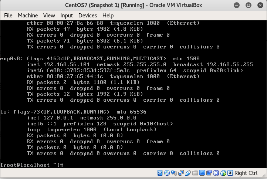Click the CentOS7 VirtualBox window title
267x179 pixels.
pos(133,5)
